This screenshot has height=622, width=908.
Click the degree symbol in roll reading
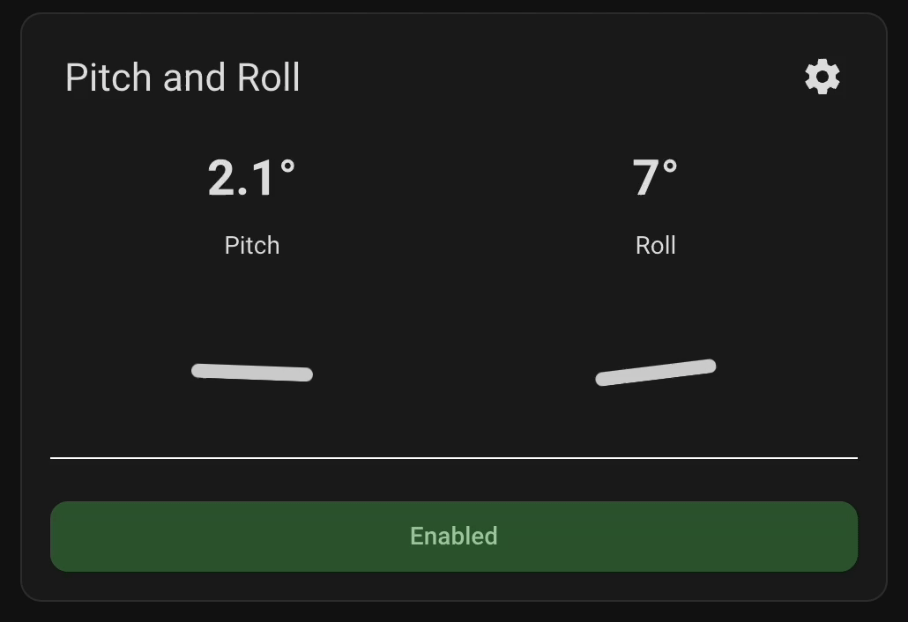670,165
